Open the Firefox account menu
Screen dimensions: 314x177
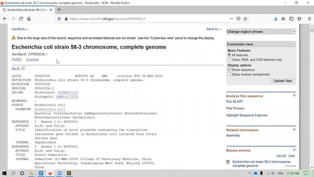299,19
